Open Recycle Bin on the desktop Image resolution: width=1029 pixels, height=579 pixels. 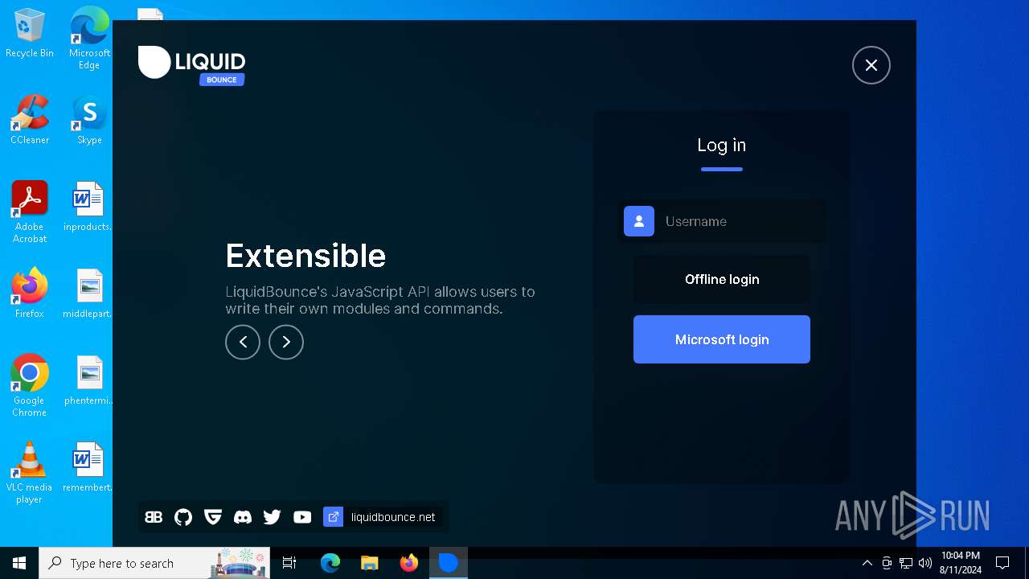pyautogui.click(x=30, y=33)
